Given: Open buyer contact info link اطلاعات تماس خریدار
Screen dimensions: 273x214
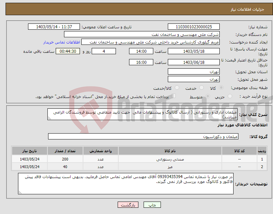Looking at the screenshot, I should [x=62, y=42].
